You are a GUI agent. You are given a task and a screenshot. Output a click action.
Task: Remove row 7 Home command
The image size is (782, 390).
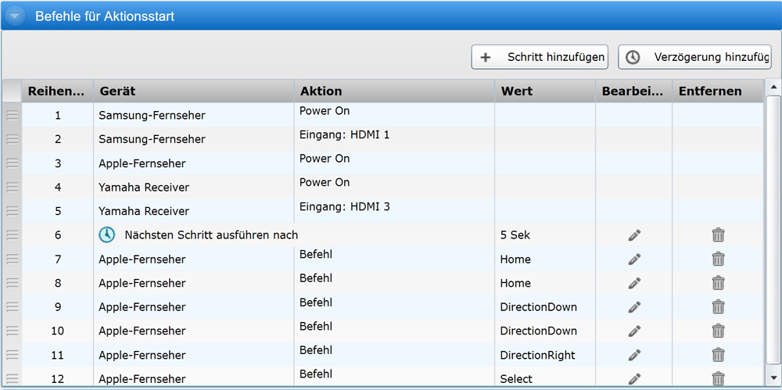(718, 259)
